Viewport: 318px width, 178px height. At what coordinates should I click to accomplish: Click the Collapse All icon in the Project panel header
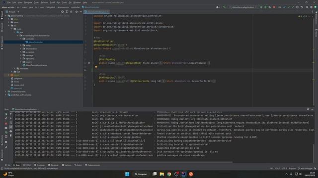coord(71,12)
